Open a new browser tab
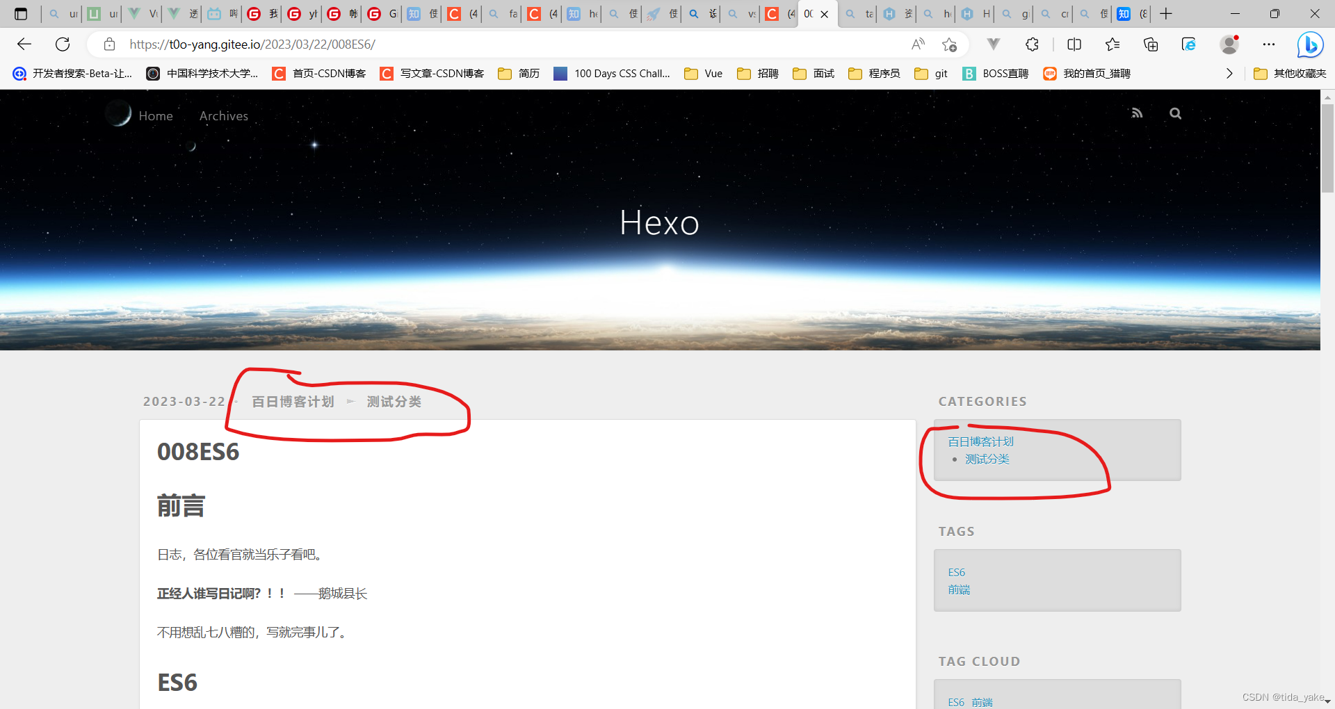The image size is (1335, 709). click(1166, 14)
